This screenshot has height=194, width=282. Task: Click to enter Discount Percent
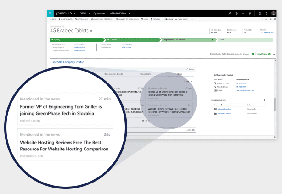(x=127, y=47)
